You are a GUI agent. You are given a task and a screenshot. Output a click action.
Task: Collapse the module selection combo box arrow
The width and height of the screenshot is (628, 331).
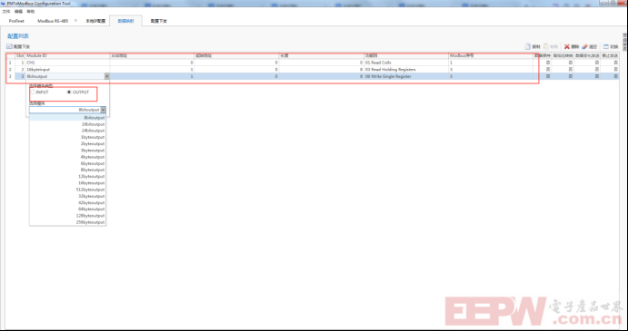tap(104, 110)
